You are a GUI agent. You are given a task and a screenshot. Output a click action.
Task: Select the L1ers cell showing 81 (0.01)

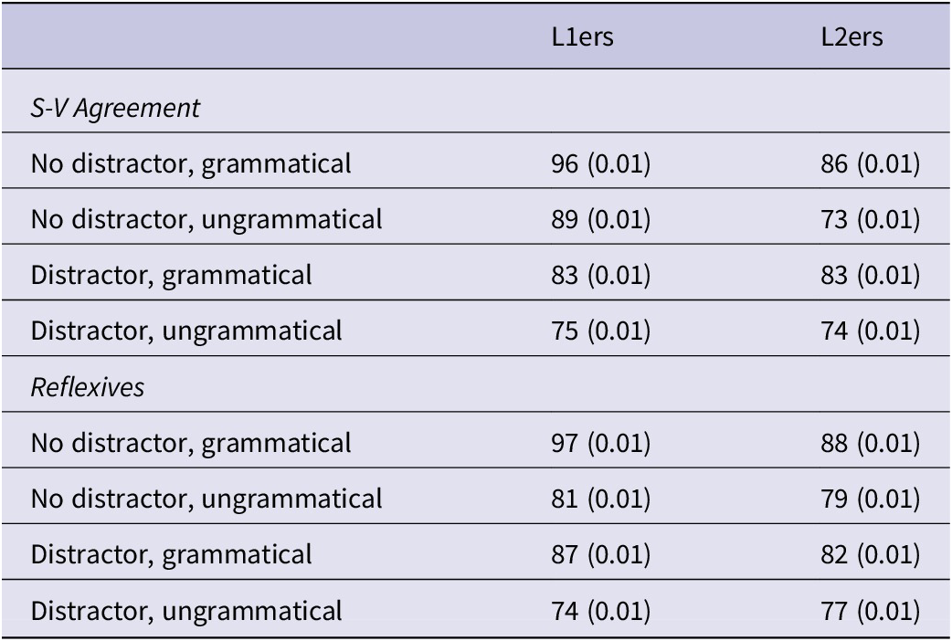point(601,499)
